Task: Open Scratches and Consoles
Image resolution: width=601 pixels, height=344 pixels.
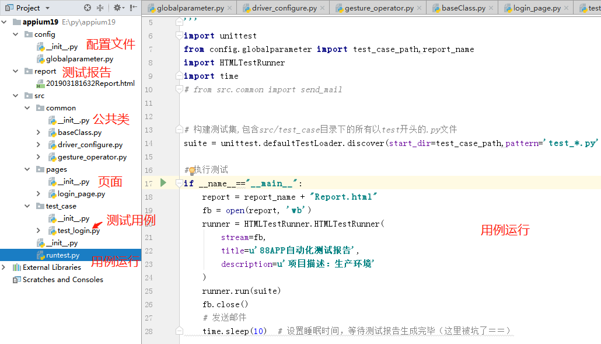Action: pos(63,280)
